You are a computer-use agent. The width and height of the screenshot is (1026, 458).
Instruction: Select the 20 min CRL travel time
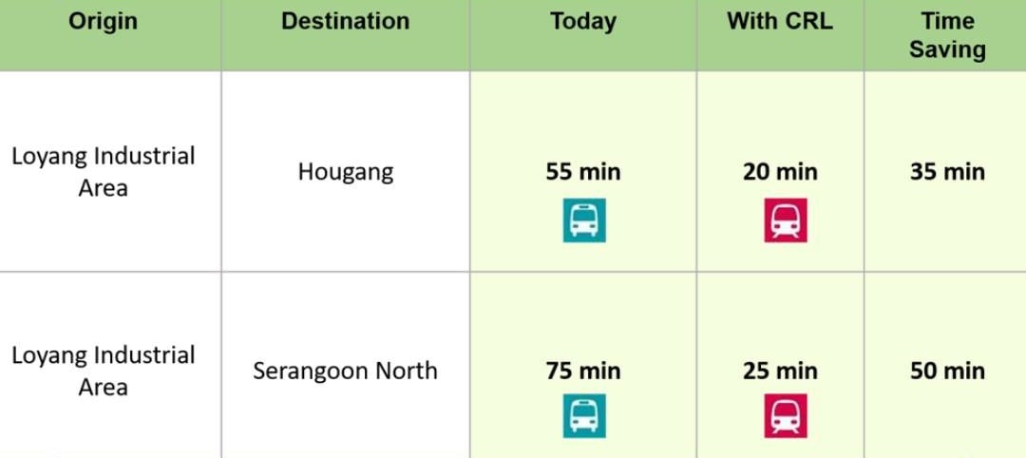click(x=780, y=172)
